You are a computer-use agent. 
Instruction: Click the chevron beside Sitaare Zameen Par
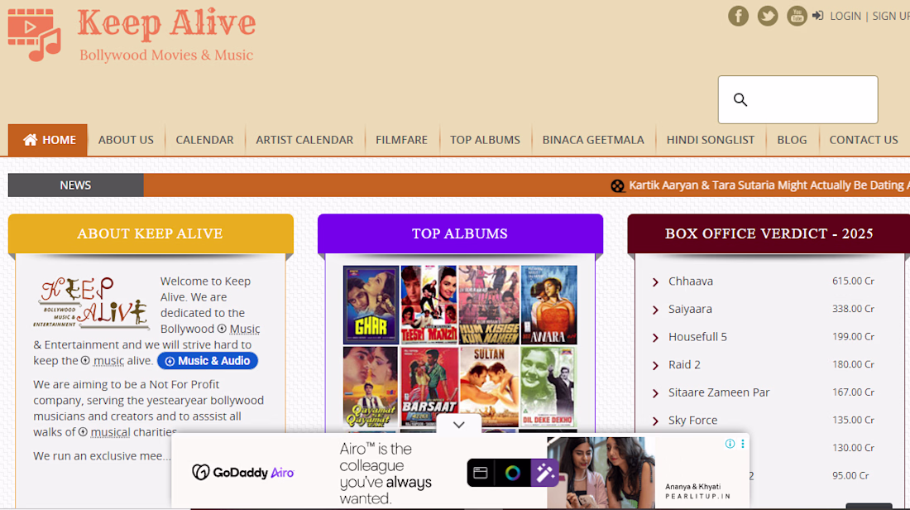[655, 394]
